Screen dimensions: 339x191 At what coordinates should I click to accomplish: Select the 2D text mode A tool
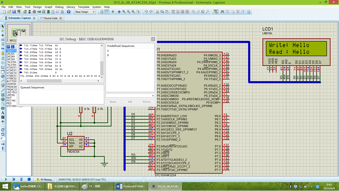point(3,113)
